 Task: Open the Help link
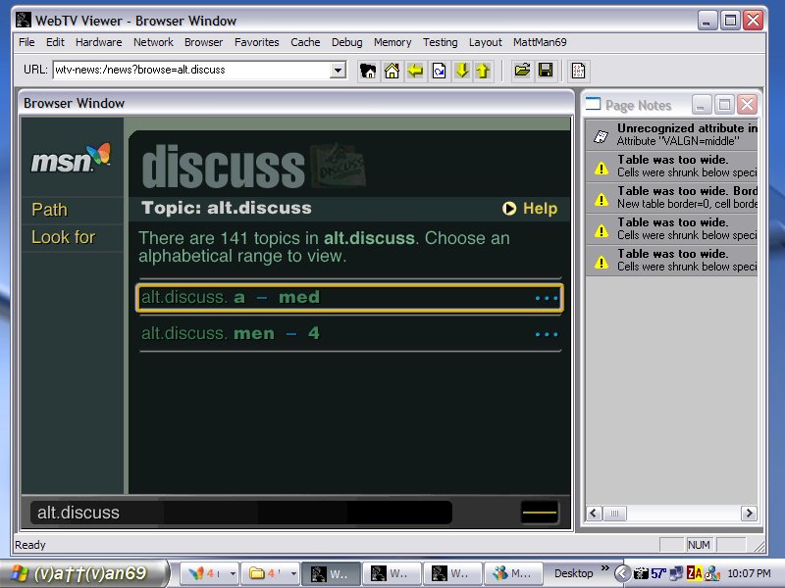(x=540, y=209)
